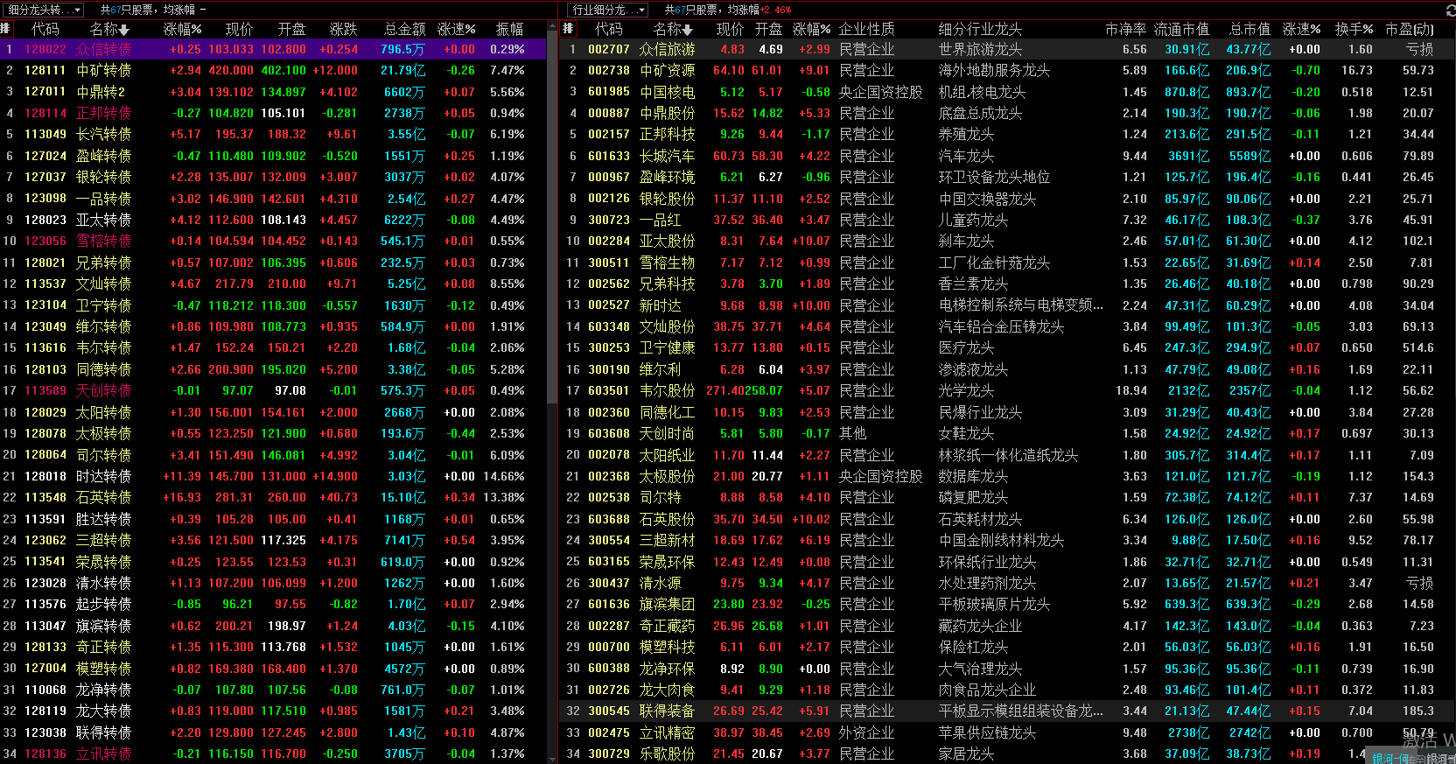Click the descending arrow beside right 名称 header
The height and width of the screenshot is (764, 1456).
(688, 30)
